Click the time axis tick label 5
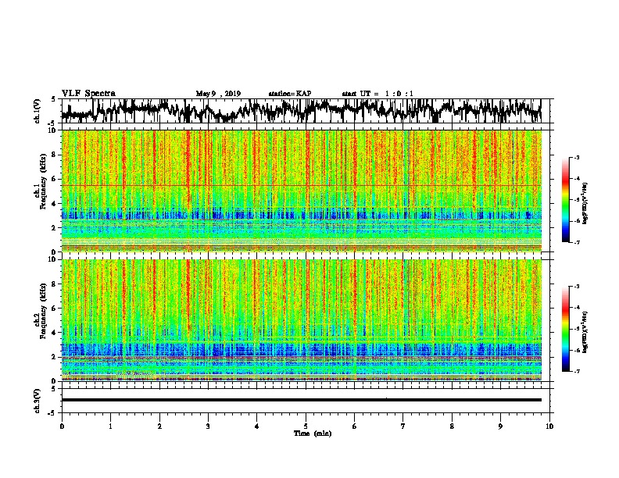Screen dimensions: 619x478 tap(306, 426)
